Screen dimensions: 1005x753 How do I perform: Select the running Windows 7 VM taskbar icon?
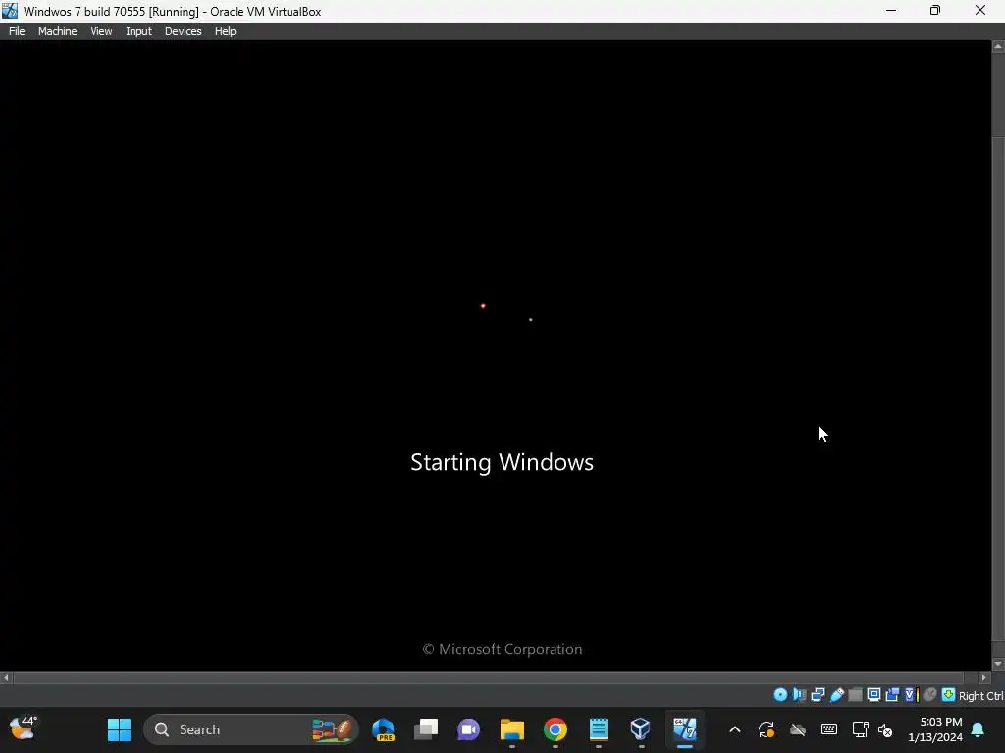pyautogui.click(x=684, y=729)
